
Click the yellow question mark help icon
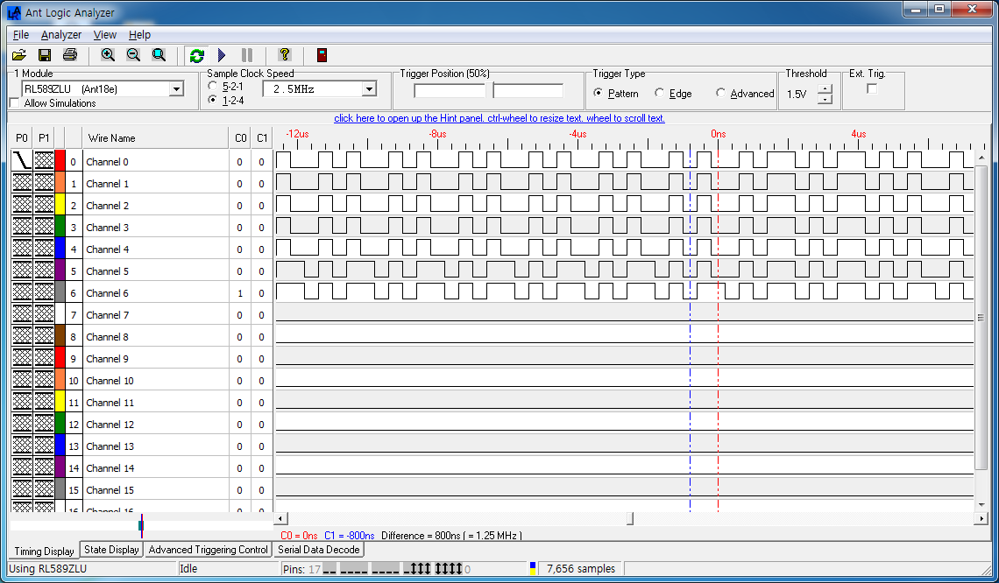[x=284, y=55]
